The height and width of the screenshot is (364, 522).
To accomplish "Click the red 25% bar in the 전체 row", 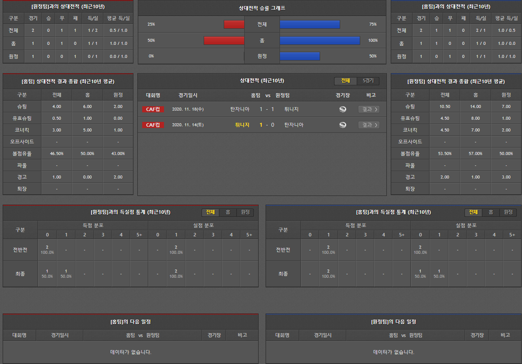I will click(x=234, y=24).
